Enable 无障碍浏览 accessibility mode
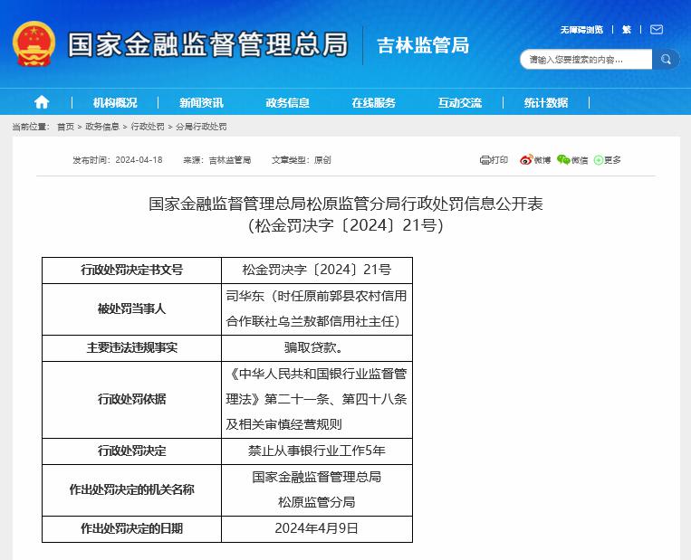This screenshot has width=691, height=560. 581,30
